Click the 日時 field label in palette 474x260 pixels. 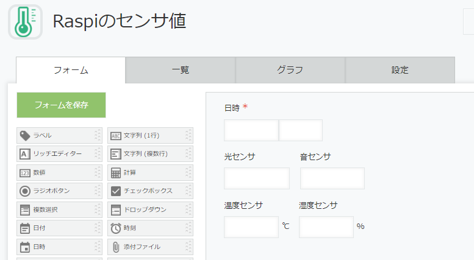(39, 247)
